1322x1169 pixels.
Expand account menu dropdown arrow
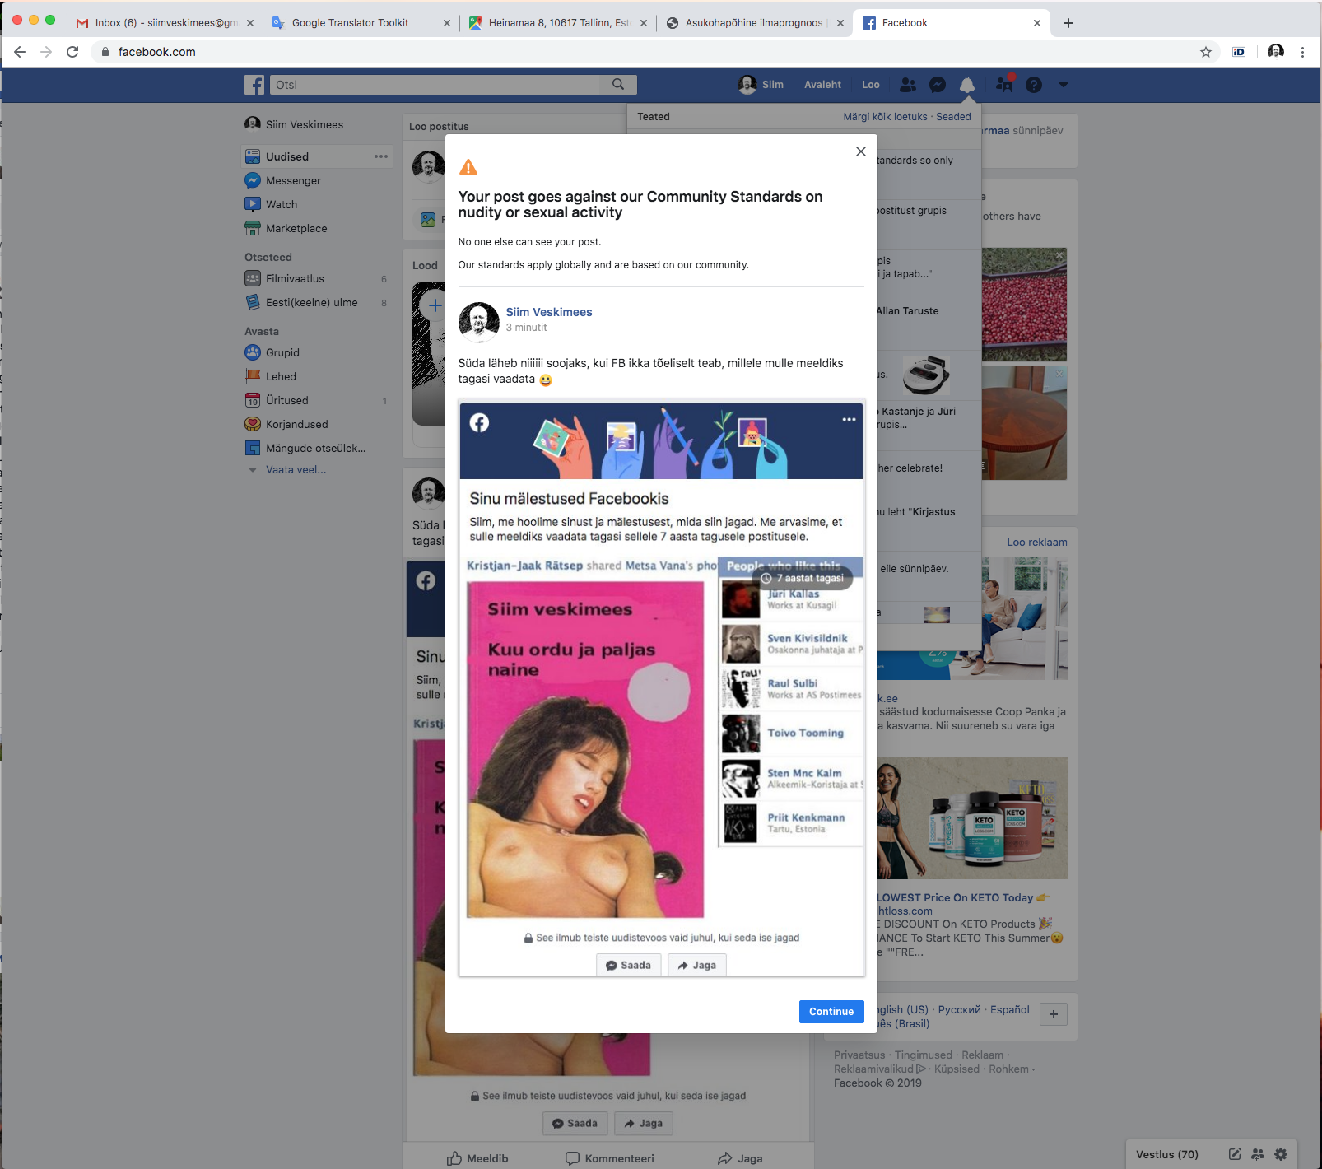pyautogui.click(x=1064, y=85)
